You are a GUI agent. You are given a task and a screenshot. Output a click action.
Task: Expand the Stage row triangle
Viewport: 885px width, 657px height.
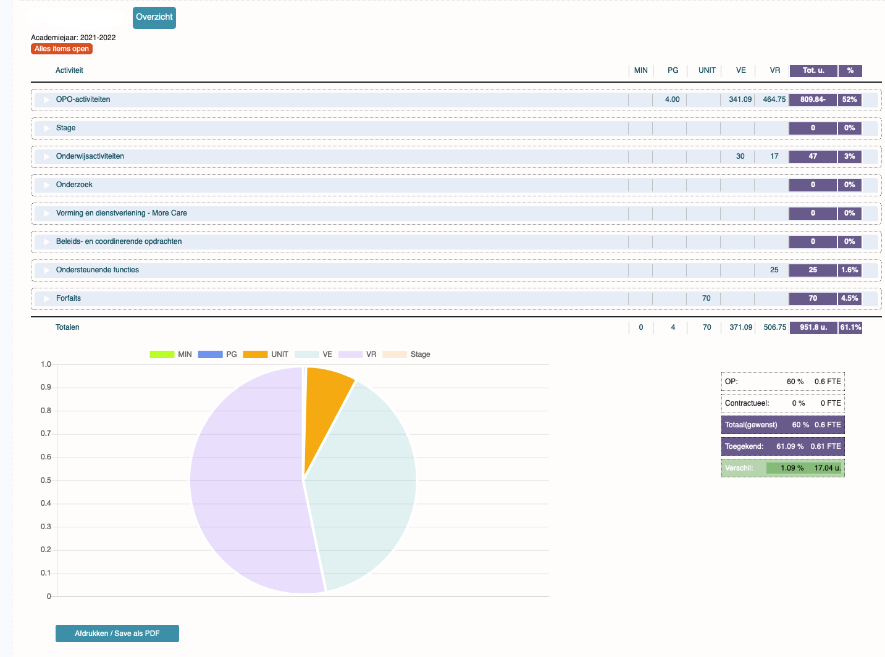point(46,128)
